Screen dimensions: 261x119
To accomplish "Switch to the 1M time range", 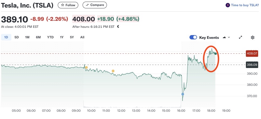I will click(27, 37).
